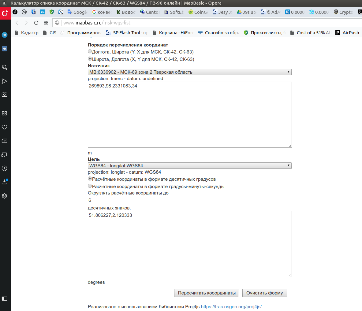Open VK messenger in sidebar
362x311 pixels.
pos(5,49)
